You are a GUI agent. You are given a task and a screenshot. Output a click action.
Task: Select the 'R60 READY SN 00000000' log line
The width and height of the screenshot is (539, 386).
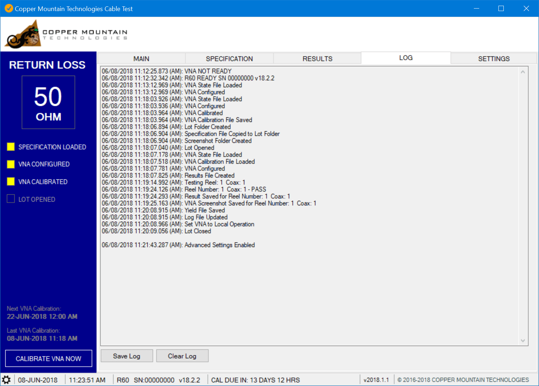click(188, 78)
